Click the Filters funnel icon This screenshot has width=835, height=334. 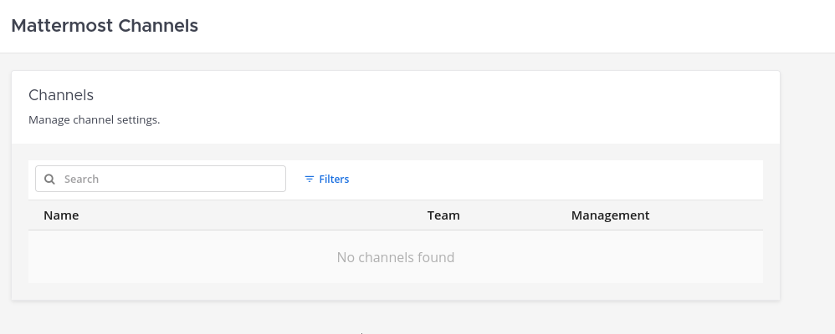310,179
